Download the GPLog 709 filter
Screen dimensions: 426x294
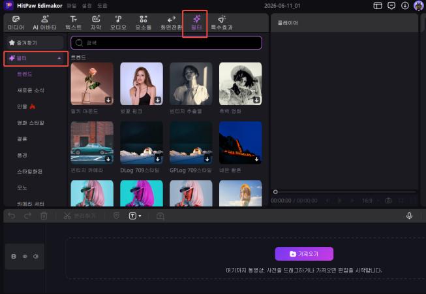pos(207,159)
